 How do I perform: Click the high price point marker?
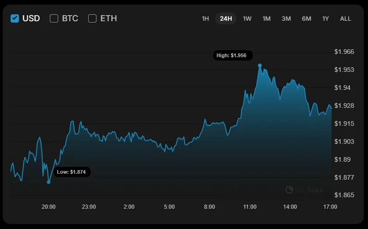[x=260, y=66]
